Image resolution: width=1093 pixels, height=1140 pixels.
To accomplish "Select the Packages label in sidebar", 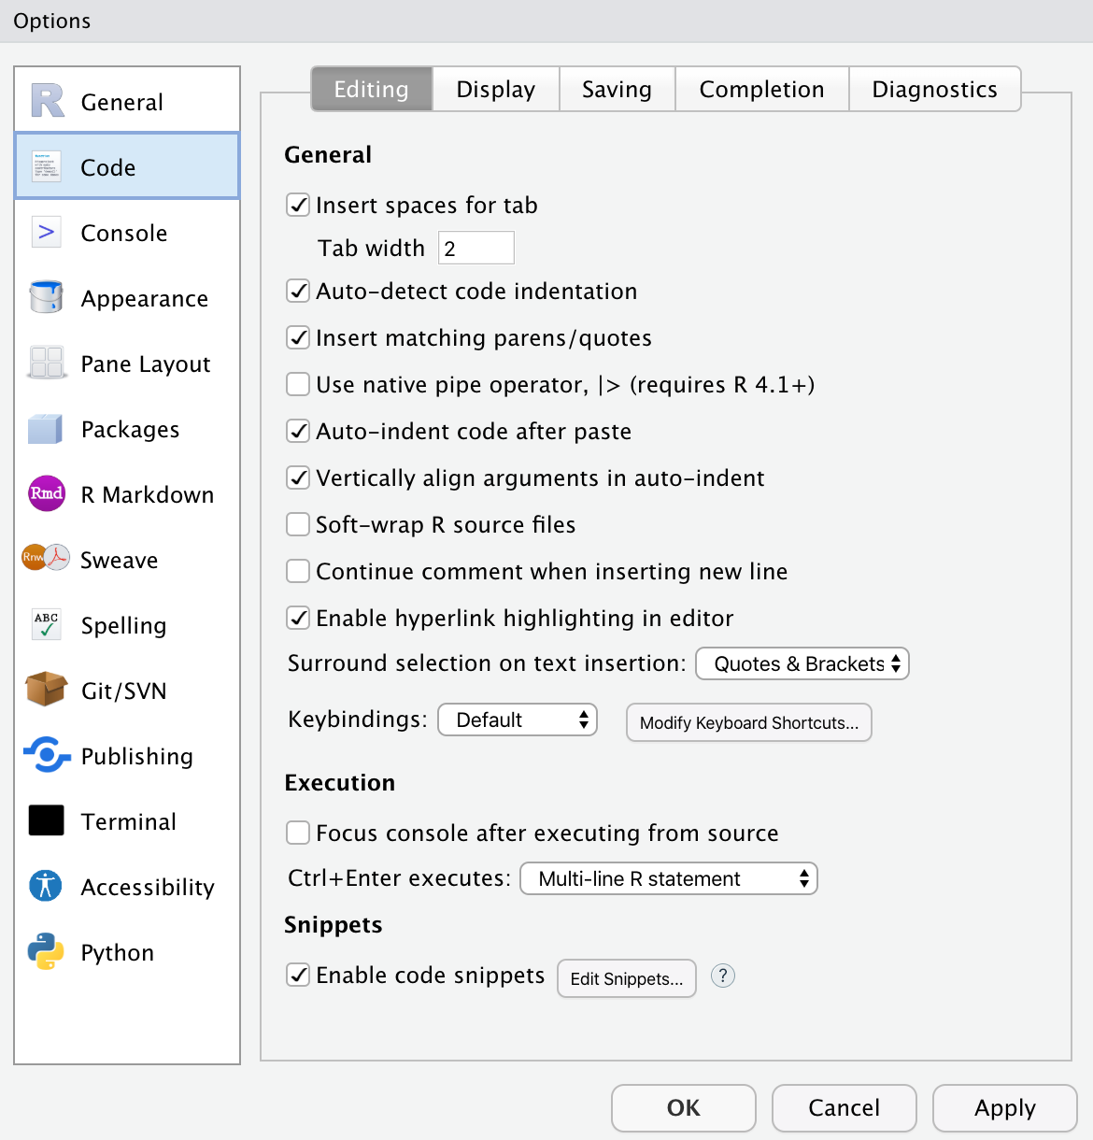I will click(131, 430).
